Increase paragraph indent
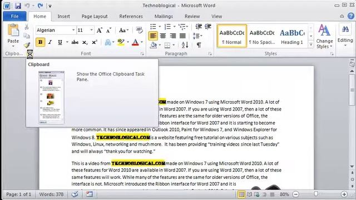The height and width of the screenshot is (200, 356). [x=208, y=27]
